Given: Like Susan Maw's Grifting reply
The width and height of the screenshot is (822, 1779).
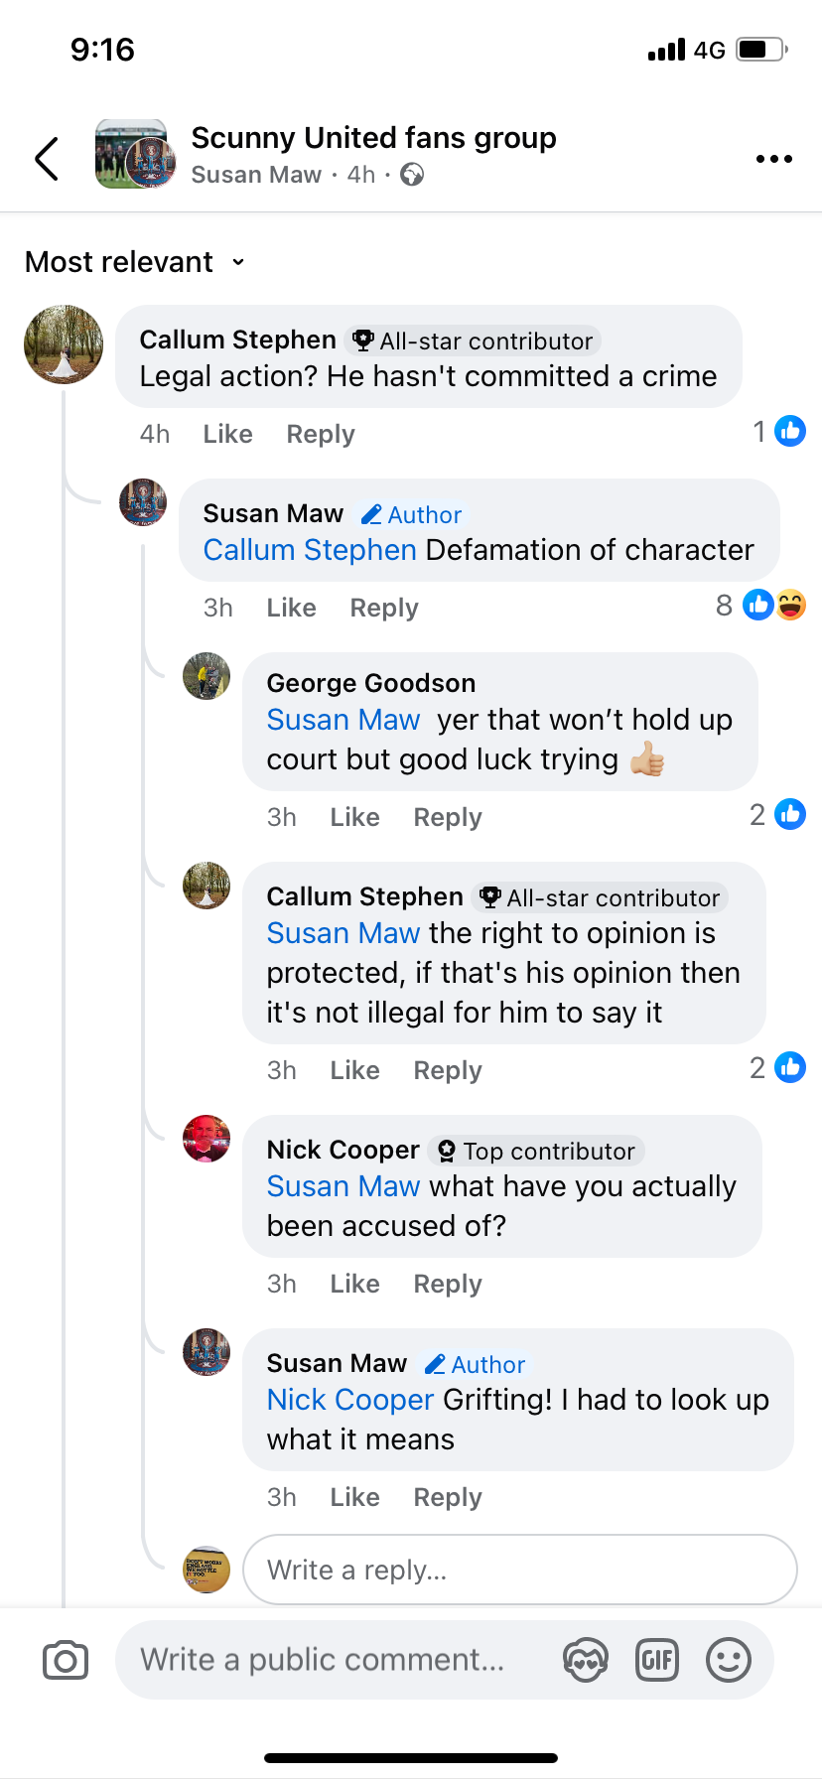Looking at the screenshot, I should (x=354, y=1497).
